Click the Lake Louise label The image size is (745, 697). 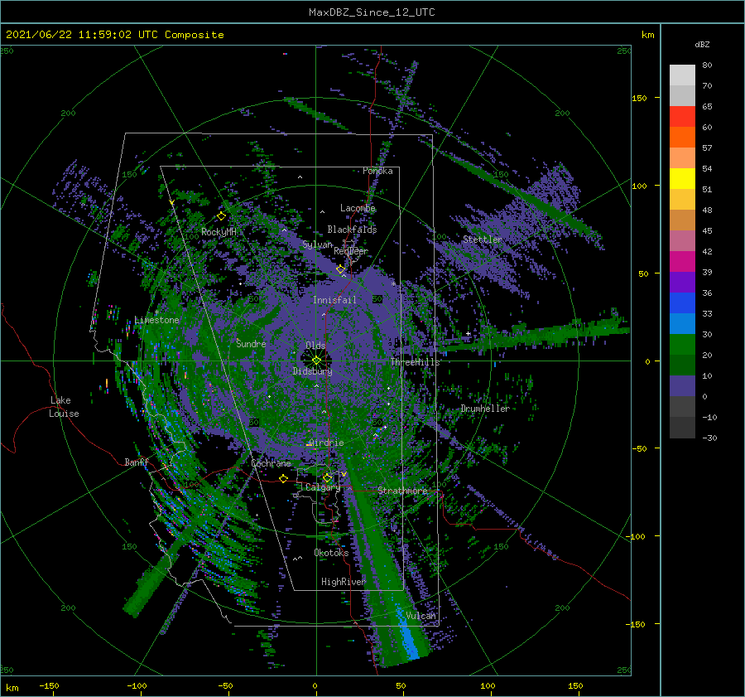pos(64,407)
